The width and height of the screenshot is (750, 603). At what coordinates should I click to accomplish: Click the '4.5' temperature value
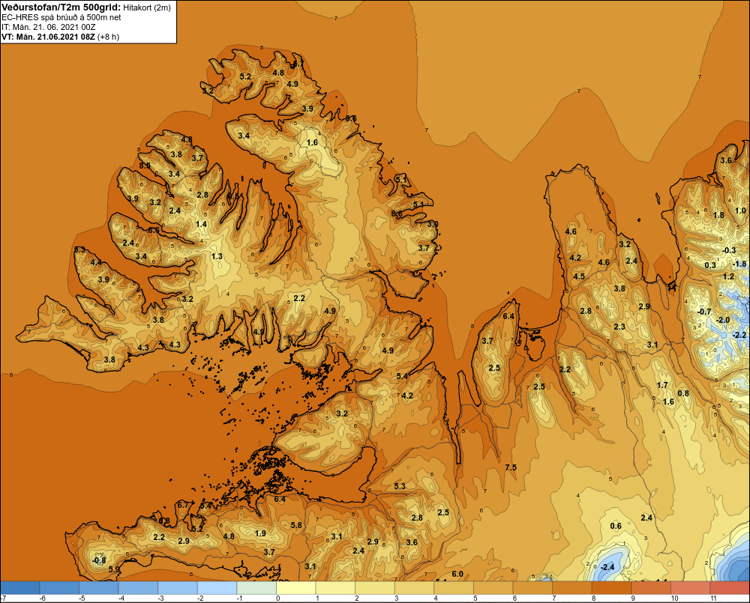(579, 276)
